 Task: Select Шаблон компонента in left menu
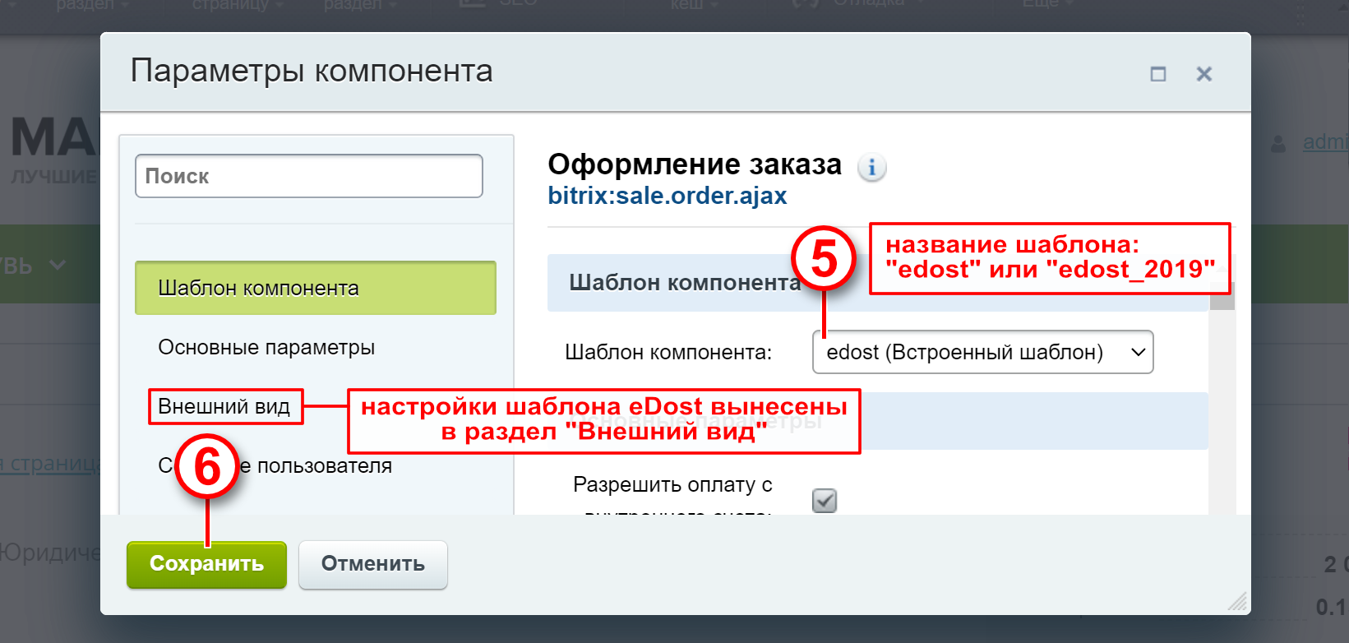[x=316, y=288]
